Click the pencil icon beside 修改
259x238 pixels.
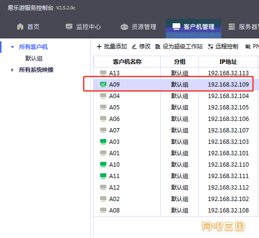134,47
